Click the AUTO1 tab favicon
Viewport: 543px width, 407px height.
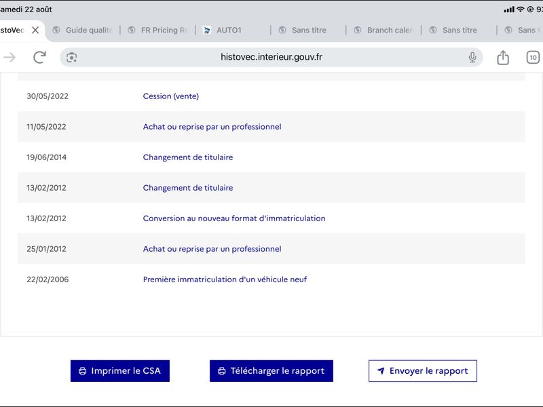(207, 30)
